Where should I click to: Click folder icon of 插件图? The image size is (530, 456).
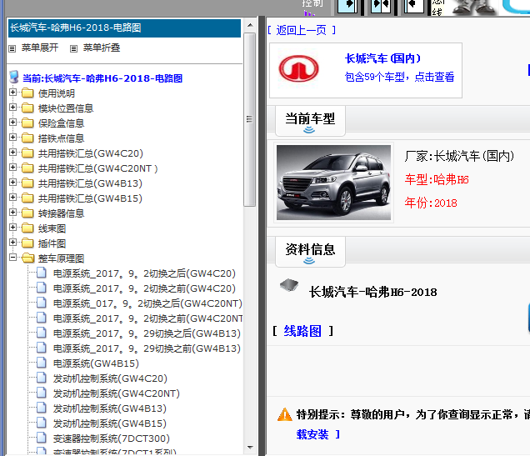[27, 243]
